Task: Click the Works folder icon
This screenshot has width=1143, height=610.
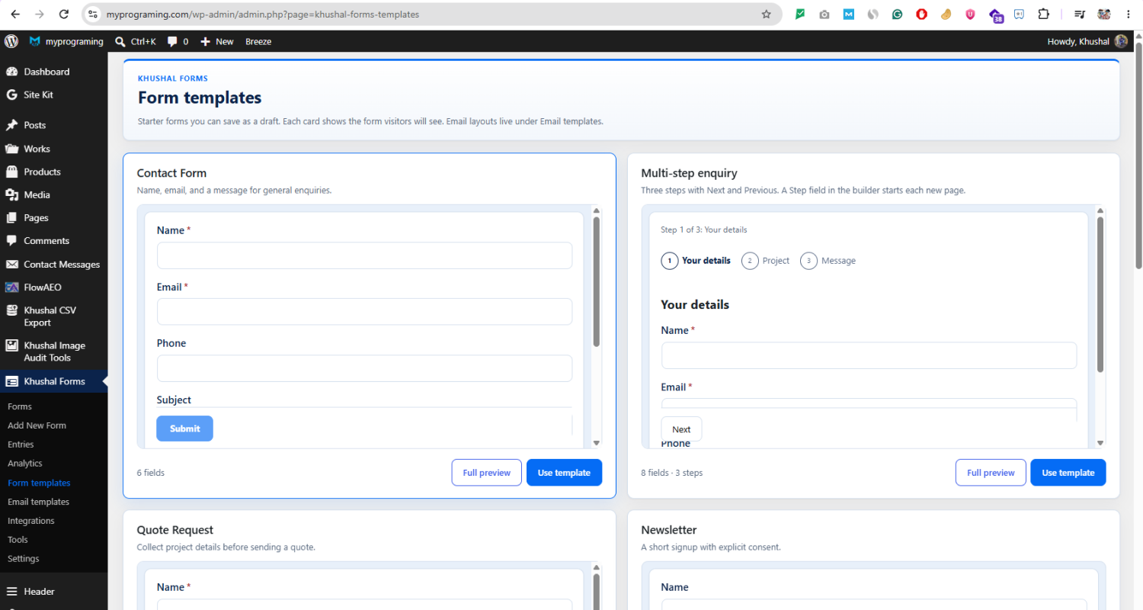Action: click(x=11, y=149)
